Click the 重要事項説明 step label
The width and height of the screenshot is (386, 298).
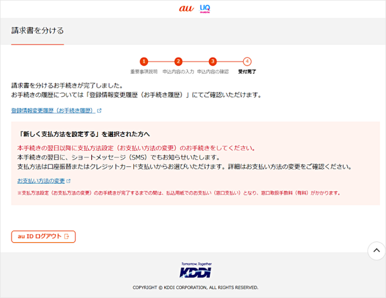[x=144, y=72]
